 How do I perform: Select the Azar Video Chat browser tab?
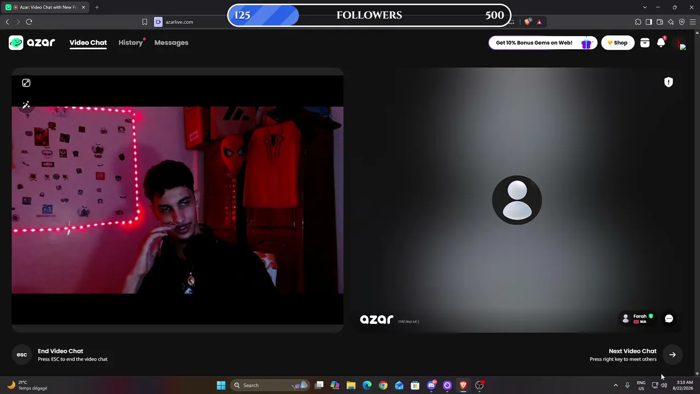click(x=45, y=7)
